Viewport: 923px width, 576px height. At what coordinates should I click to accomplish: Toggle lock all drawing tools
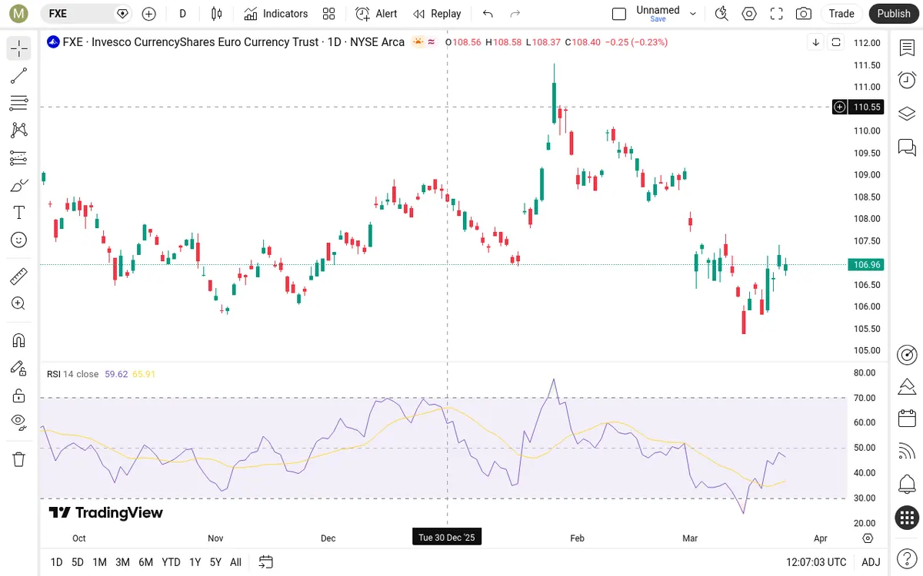tap(19, 396)
